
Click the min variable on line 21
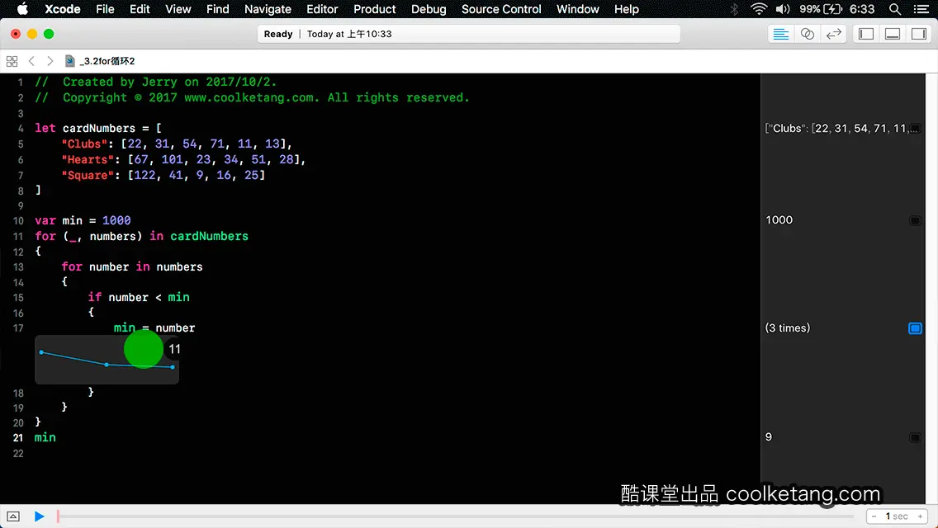pos(45,438)
